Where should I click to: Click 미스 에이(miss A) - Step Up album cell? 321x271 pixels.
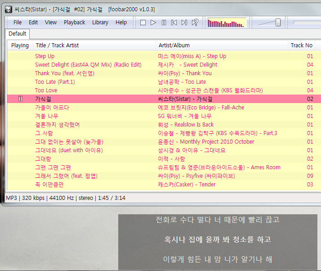[x=192, y=56]
